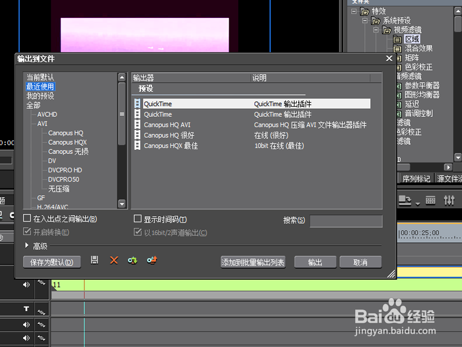Click the 特效 folder icon in effects panel
The width and height of the screenshot is (462, 347).
tap(364, 12)
